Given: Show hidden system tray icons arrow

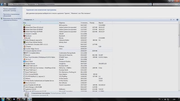Looking at the screenshot, I should click(x=163, y=100).
